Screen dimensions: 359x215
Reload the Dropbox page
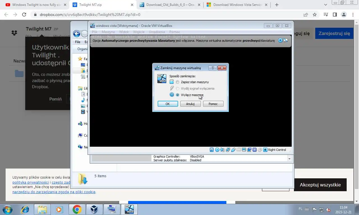tap(24, 15)
